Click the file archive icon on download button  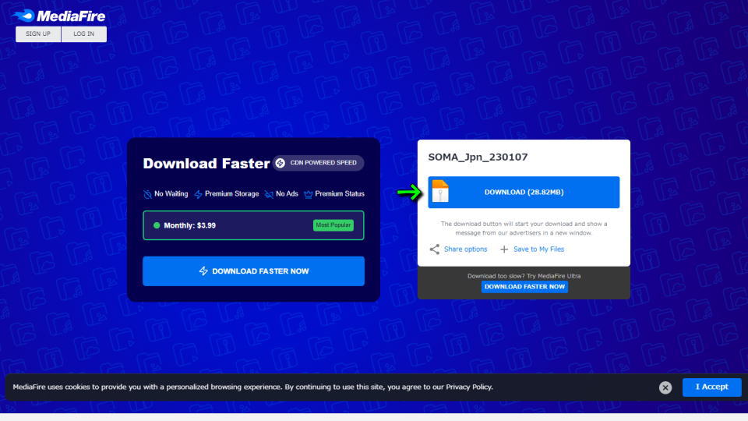point(440,192)
